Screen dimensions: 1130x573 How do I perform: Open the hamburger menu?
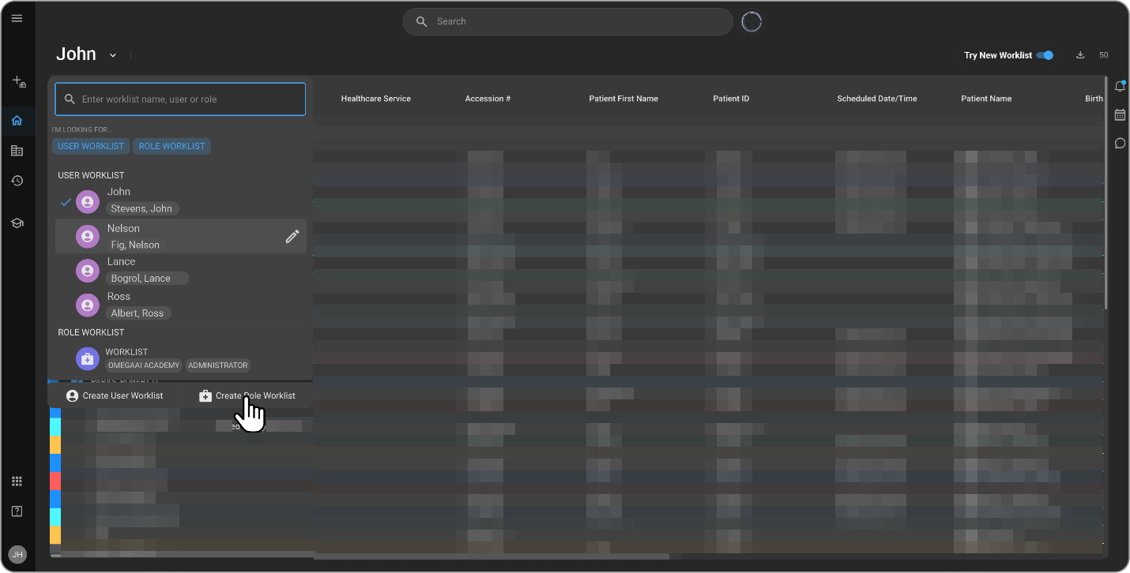[17, 17]
